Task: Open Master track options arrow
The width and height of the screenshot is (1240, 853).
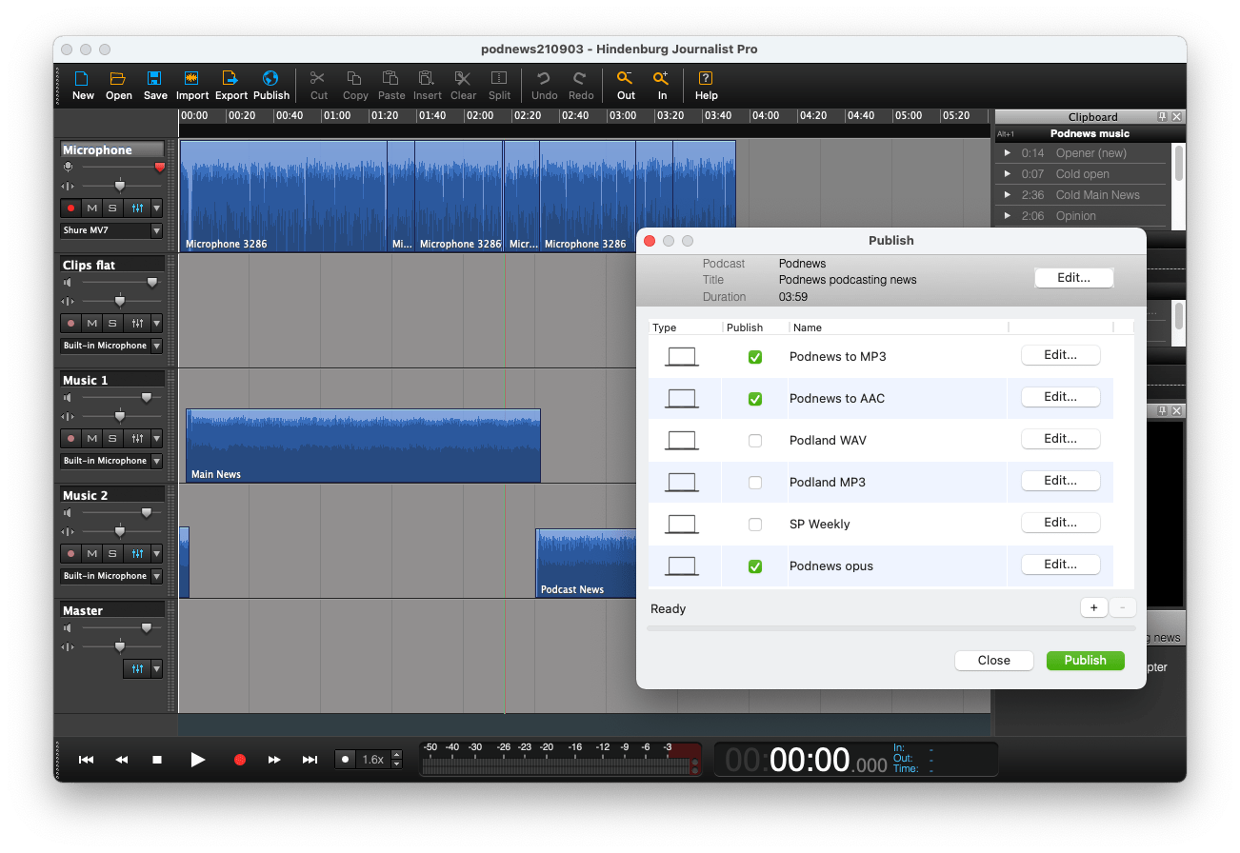Action: point(156,668)
